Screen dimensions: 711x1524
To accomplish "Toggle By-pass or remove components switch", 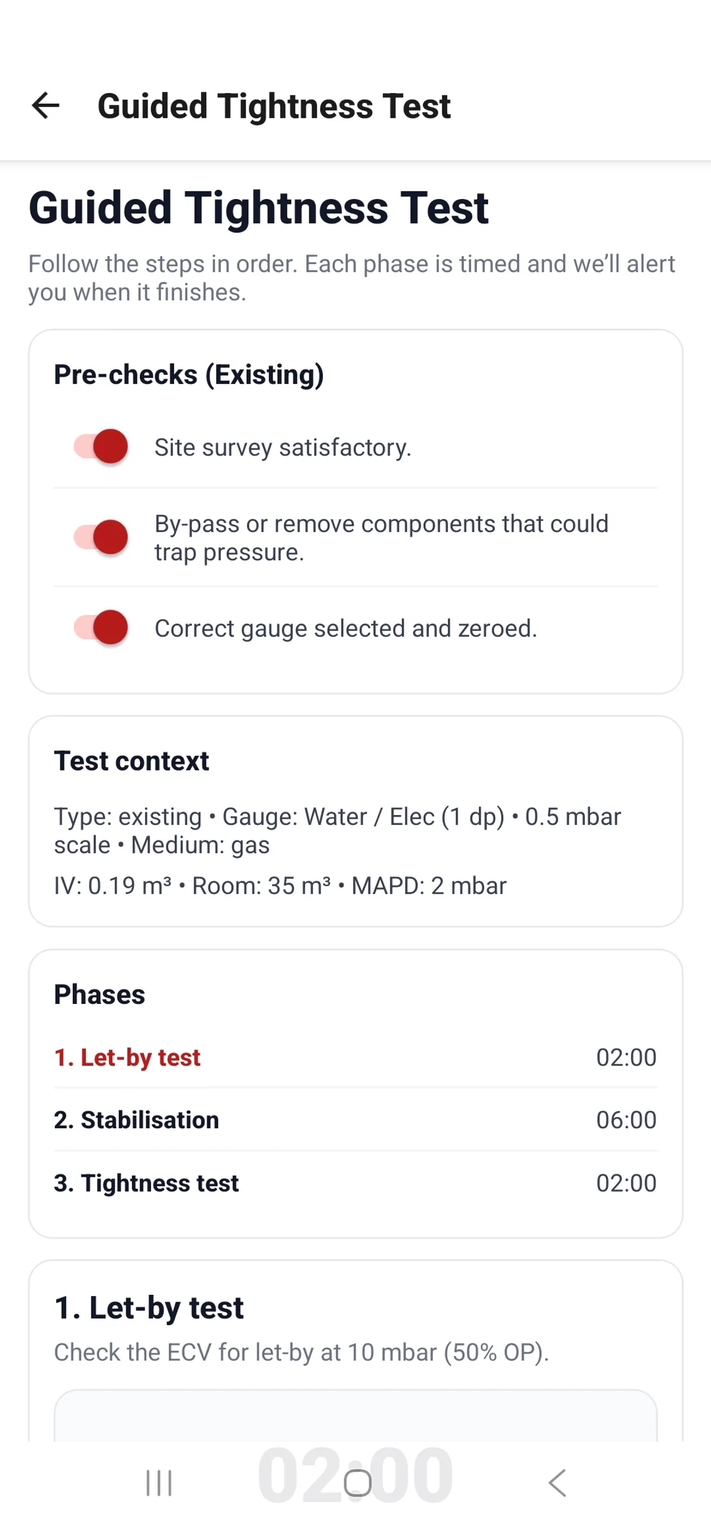I will 101,537.
